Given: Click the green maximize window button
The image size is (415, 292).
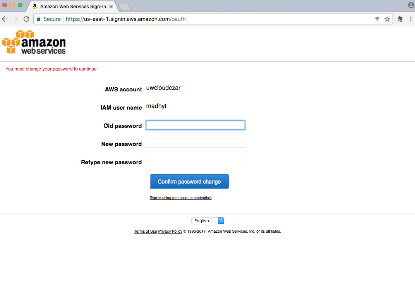Looking at the screenshot, I should [x=20, y=5].
